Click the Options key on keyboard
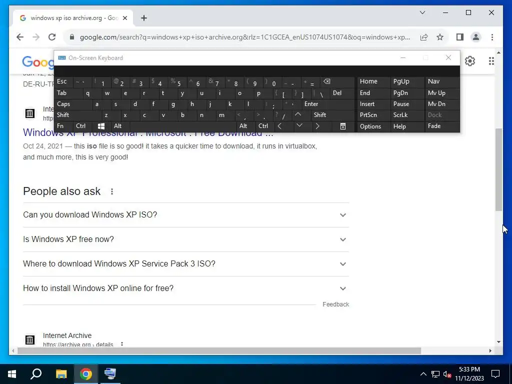This screenshot has width=512, height=384. [373, 126]
